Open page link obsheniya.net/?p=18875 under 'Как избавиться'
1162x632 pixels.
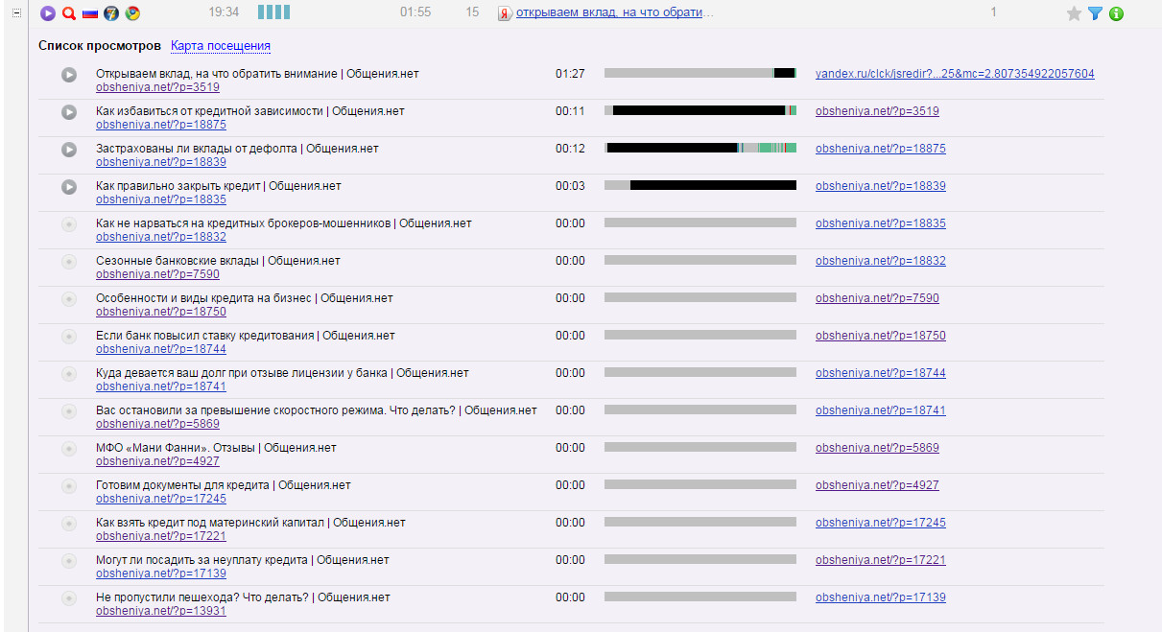(x=161, y=125)
